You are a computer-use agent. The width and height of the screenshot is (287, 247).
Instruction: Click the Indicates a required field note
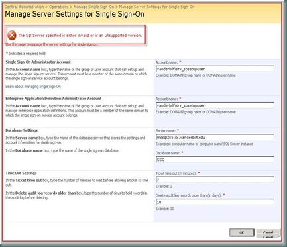pyautogui.click(x=26, y=54)
